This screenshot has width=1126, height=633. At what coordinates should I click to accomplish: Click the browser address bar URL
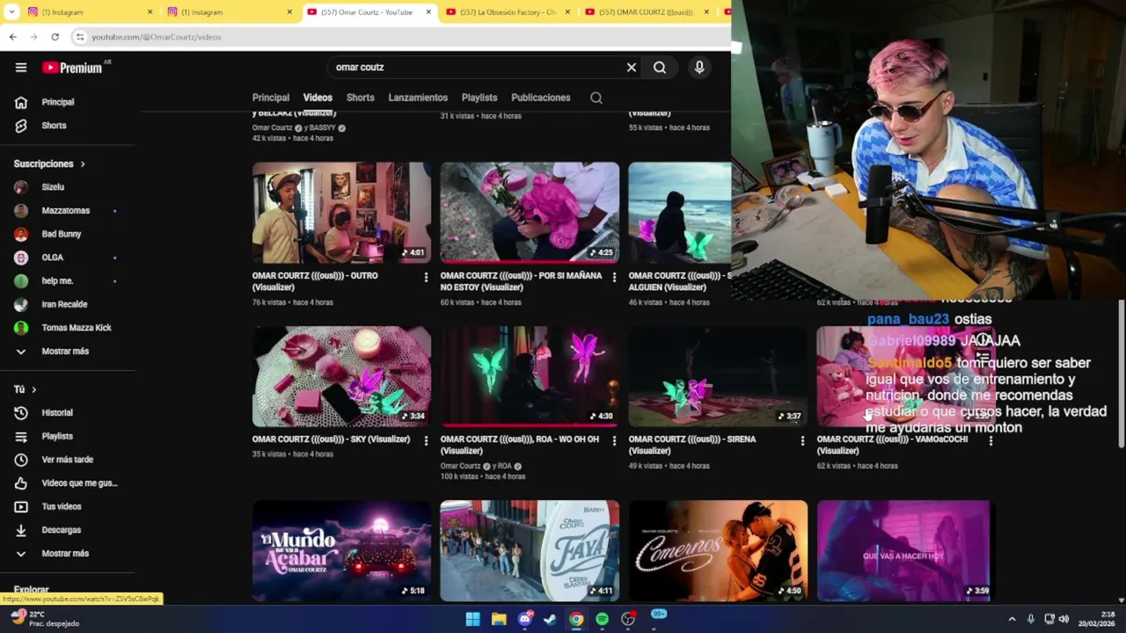[x=157, y=37]
